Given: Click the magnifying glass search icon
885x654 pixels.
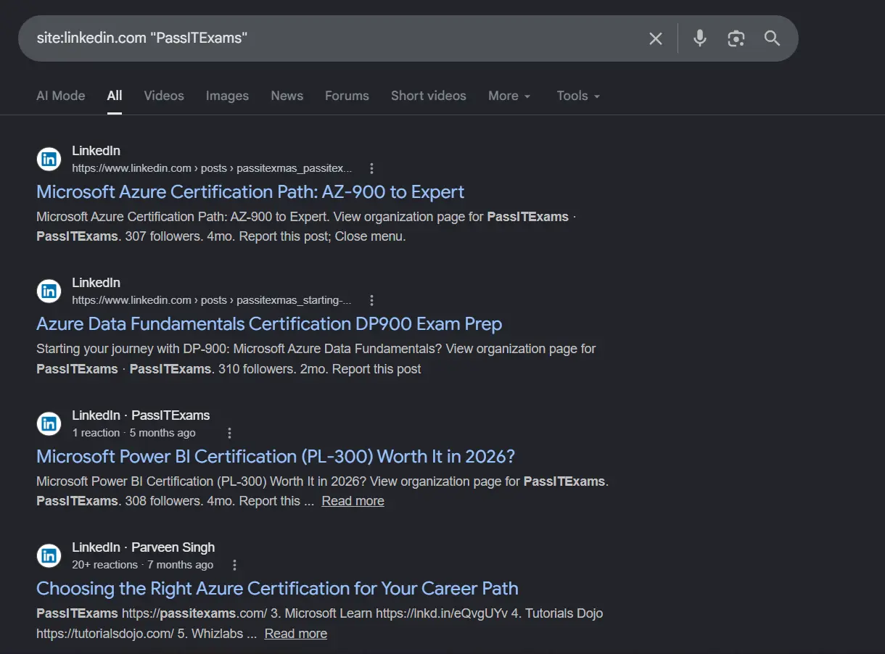Looking at the screenshot, I should (772, 38).
